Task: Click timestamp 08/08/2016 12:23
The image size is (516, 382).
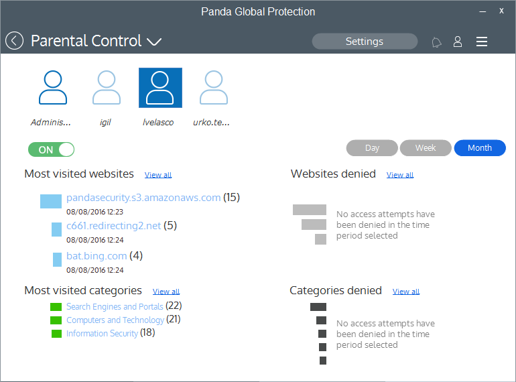Action: tap(94, 212)
